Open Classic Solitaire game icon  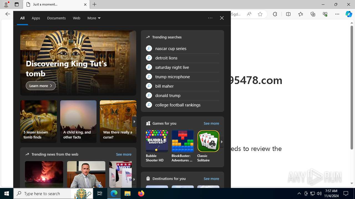point(208,141)
